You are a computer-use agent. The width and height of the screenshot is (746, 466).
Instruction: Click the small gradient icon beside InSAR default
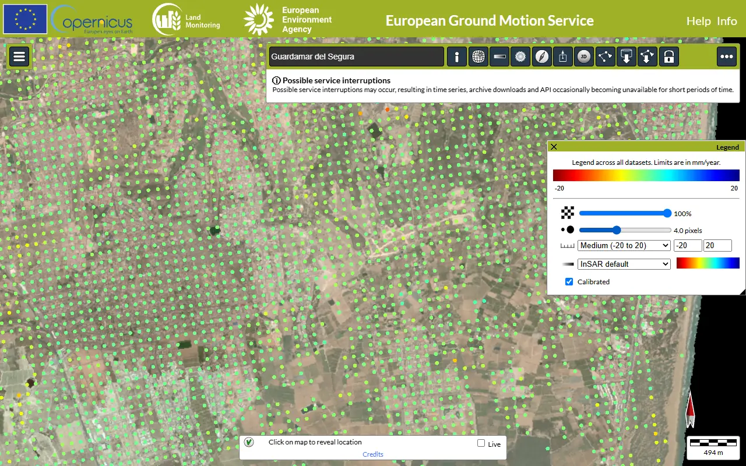point(568,264)
